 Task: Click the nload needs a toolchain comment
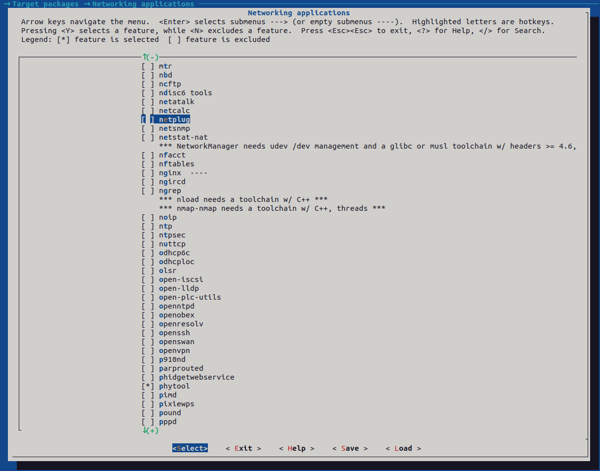tap(243, 199)
